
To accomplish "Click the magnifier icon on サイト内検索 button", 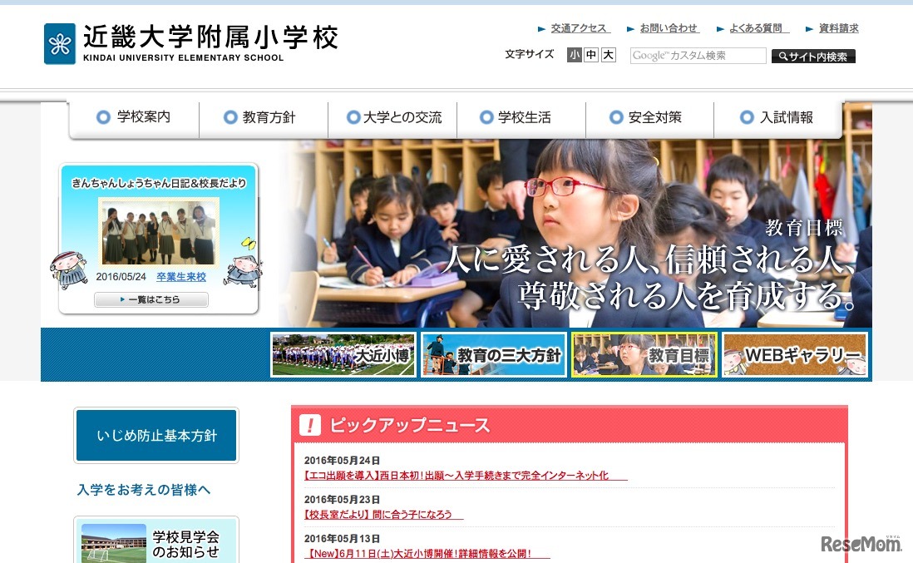I will pyautogui.click(x=782, y=56).
